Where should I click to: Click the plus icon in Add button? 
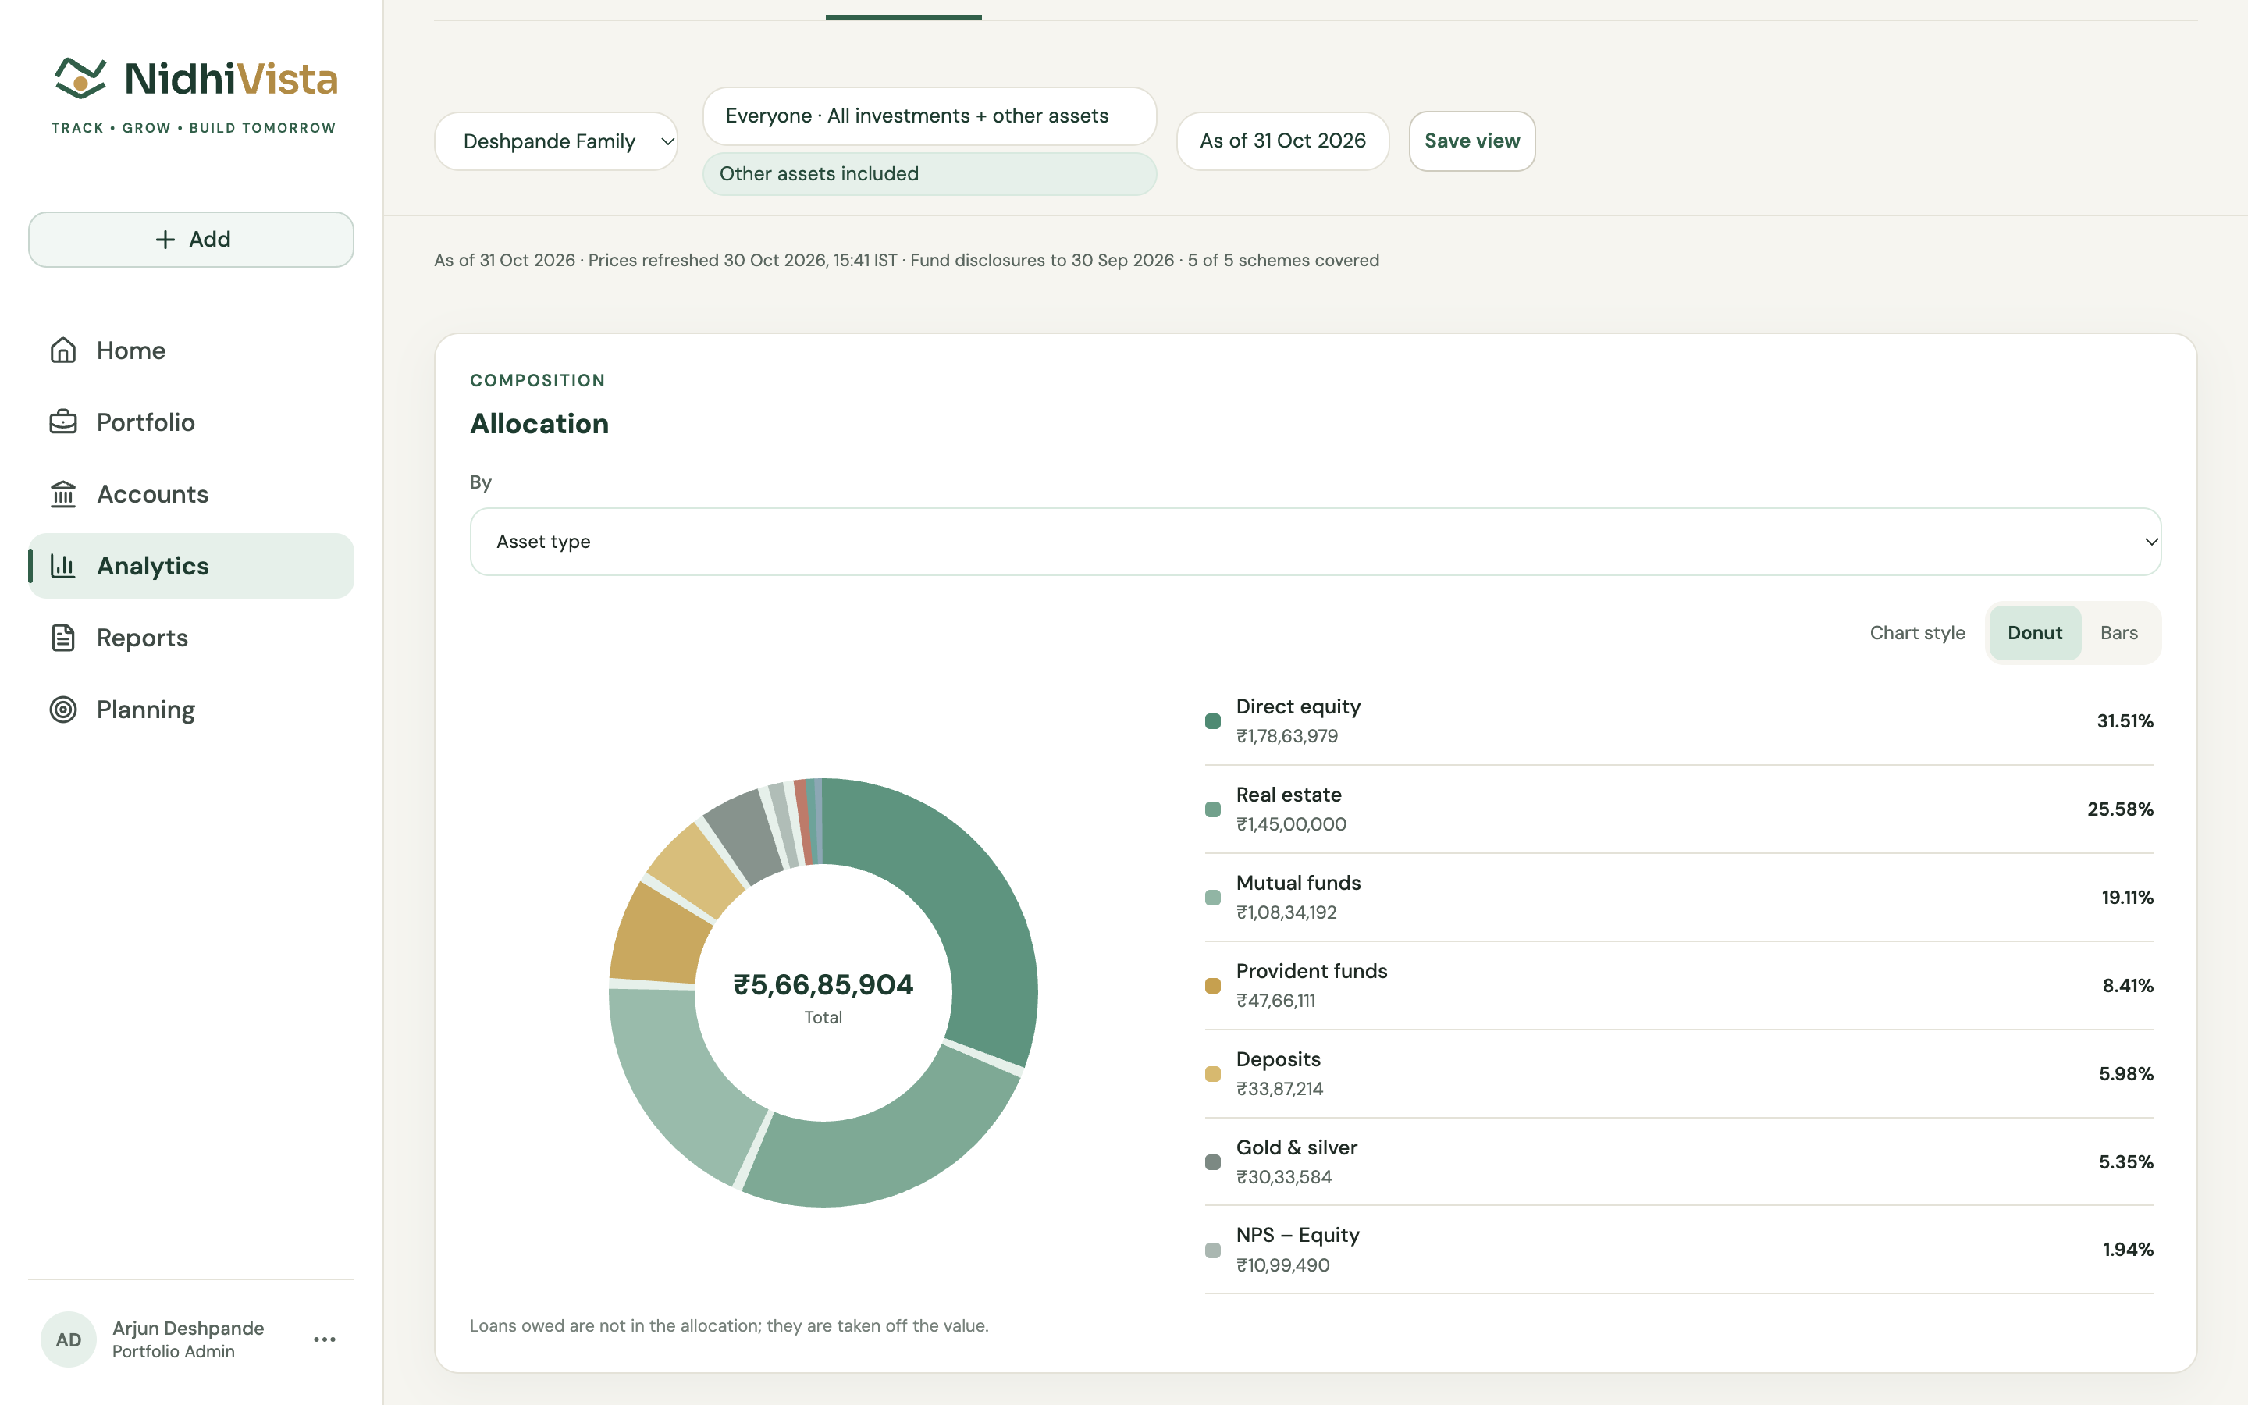pos(165,240)
